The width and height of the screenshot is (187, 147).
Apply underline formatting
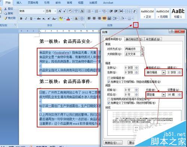point(31,18)
